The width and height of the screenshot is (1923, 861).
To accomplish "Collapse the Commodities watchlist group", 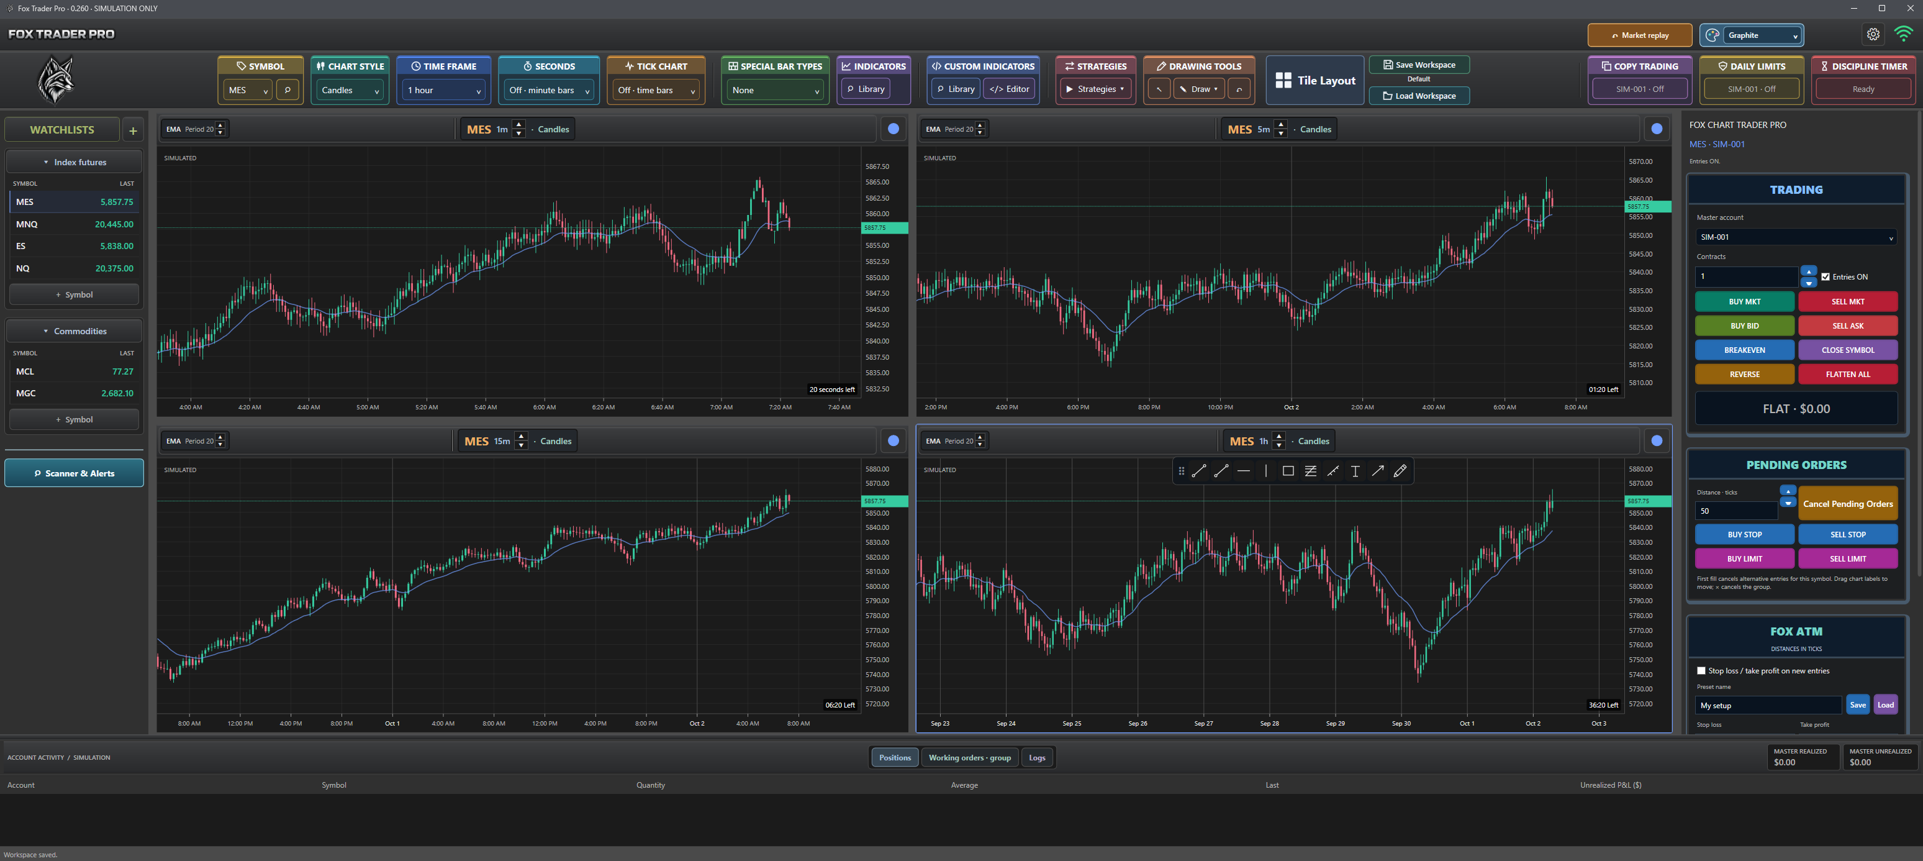I will pyautogui.click(x=74, y=331).
